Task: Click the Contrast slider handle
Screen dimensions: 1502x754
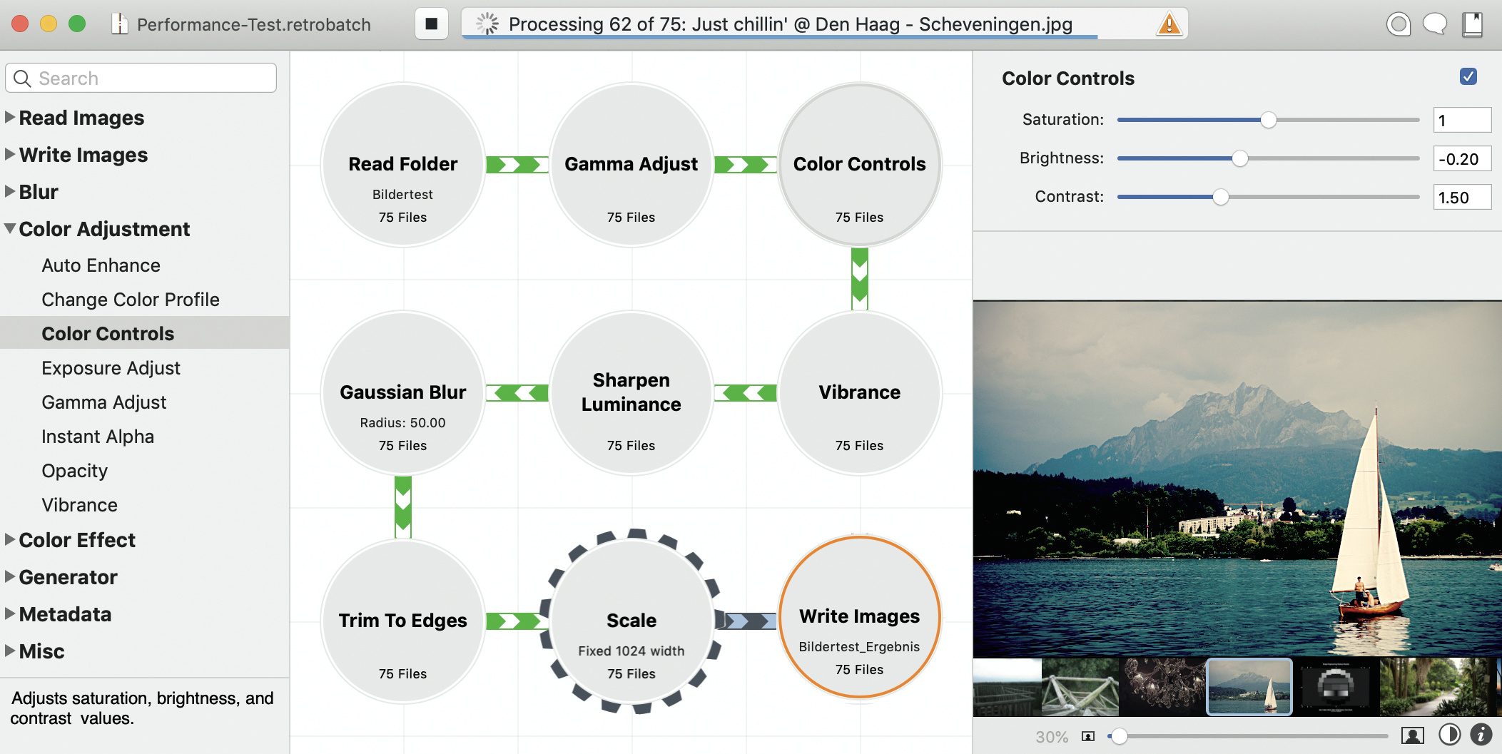Action: coord(1221,197)
